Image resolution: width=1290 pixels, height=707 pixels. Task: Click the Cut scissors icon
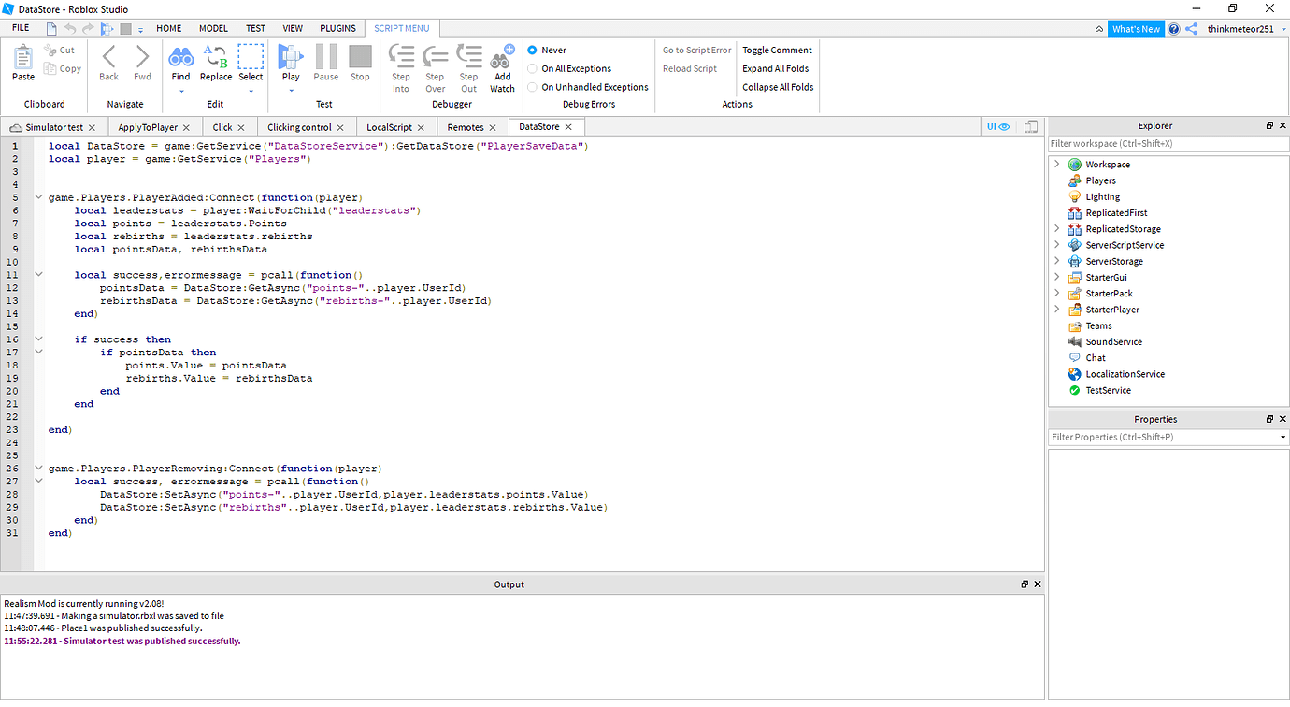(x=50, y=50)
